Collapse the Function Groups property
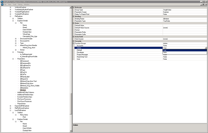Viewport: 208px width, 133px height. tap(73, 43)
